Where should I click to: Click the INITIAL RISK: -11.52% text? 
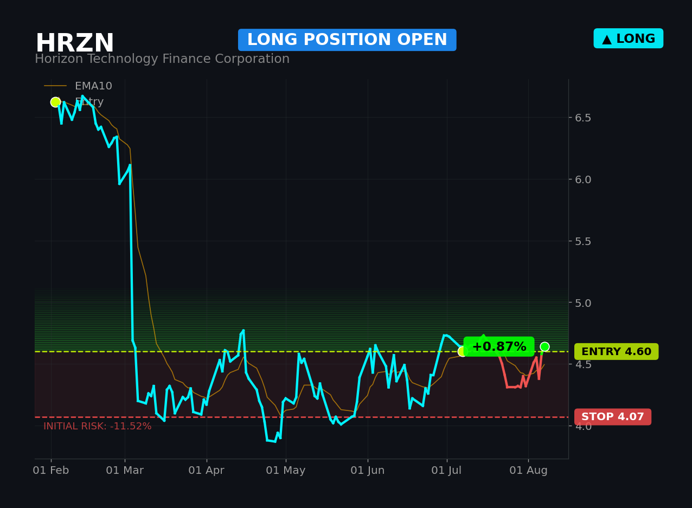[98, 427]
